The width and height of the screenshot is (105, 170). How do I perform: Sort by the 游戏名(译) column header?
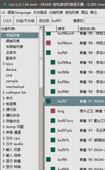tap(92, 29)
